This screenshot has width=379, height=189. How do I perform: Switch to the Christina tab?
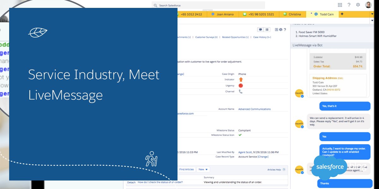(293, 14)
